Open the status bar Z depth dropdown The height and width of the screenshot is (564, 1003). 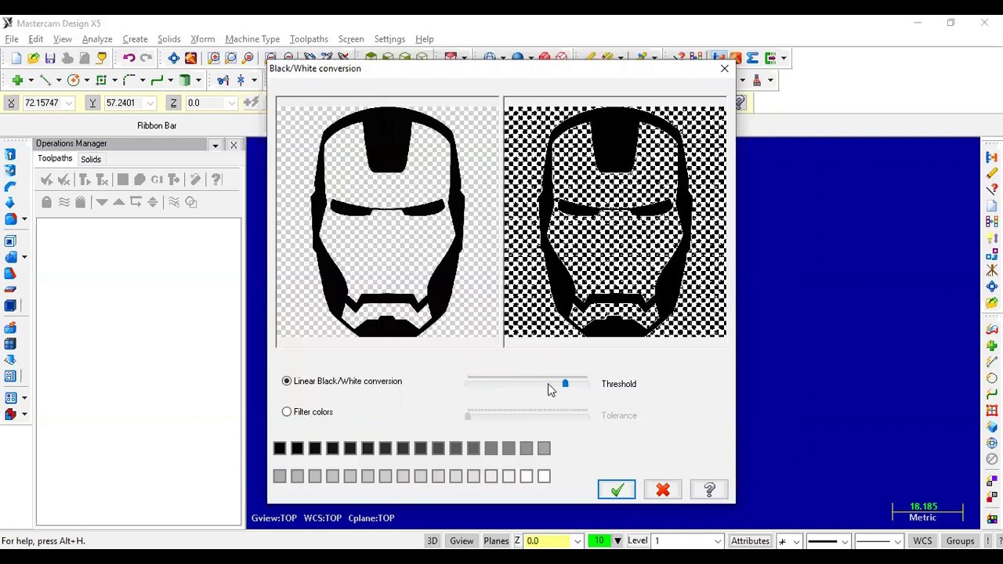tap(578, 540)
